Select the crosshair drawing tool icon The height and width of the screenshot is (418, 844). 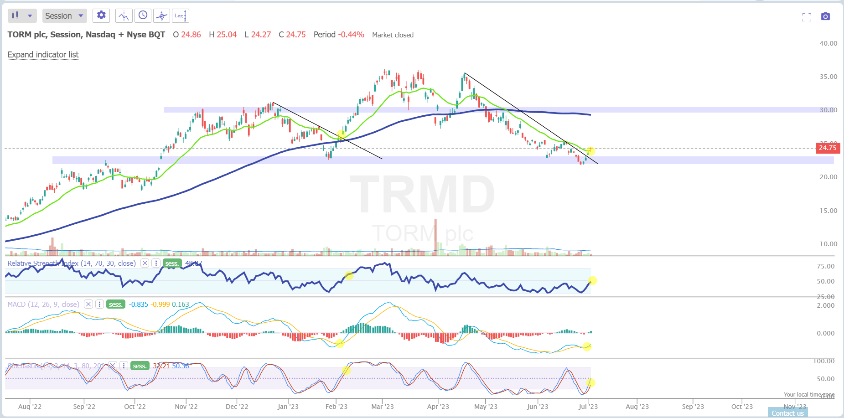pos(161,15)
